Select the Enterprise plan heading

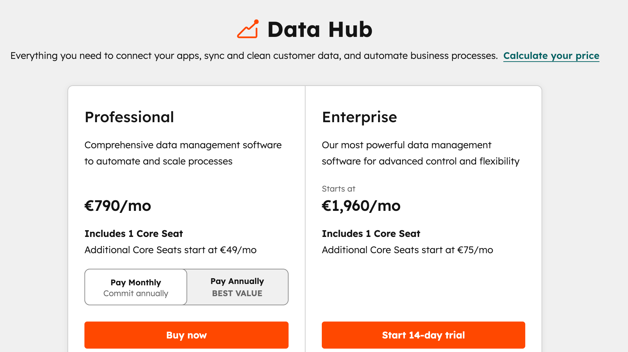[x=359, y=117]
